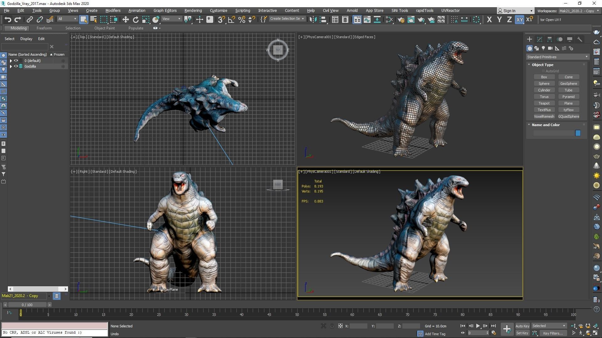
Task: Toggle the 3D Snaps icon
Action: point(221,19)
